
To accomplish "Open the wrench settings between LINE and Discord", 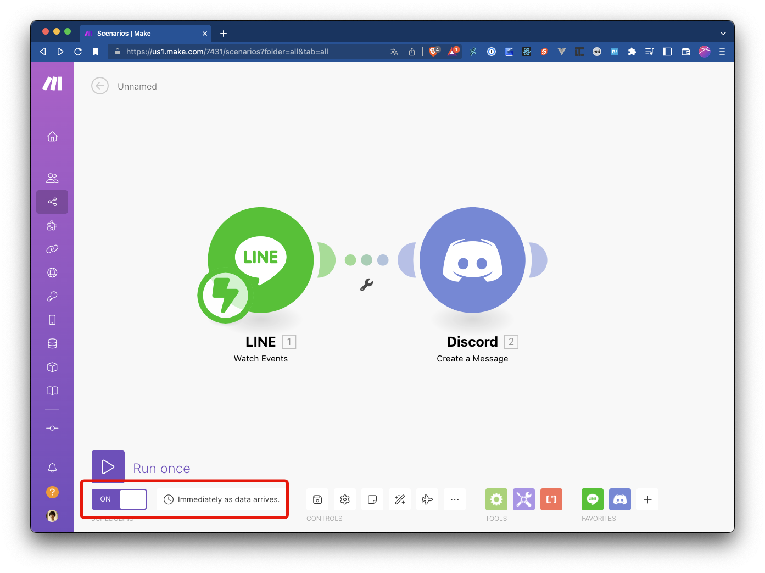I will pyautogui.click(x=367, y=285).
